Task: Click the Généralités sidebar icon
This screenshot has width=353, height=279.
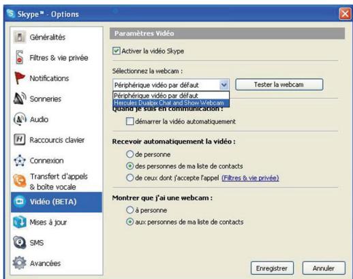Action: point(20,37)
